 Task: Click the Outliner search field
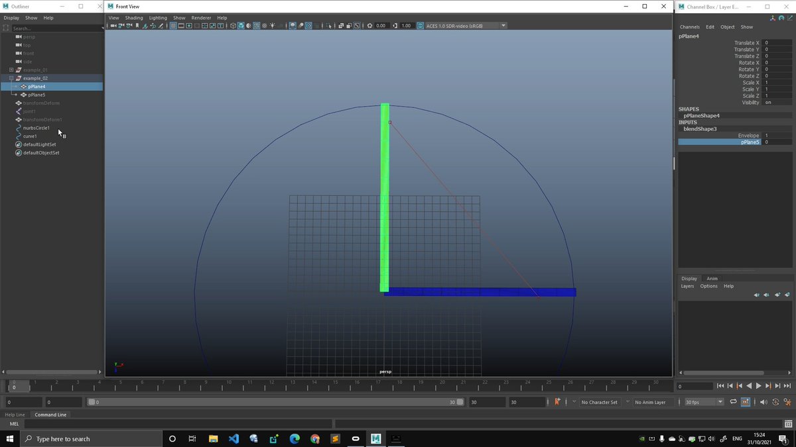click(56, 28)
